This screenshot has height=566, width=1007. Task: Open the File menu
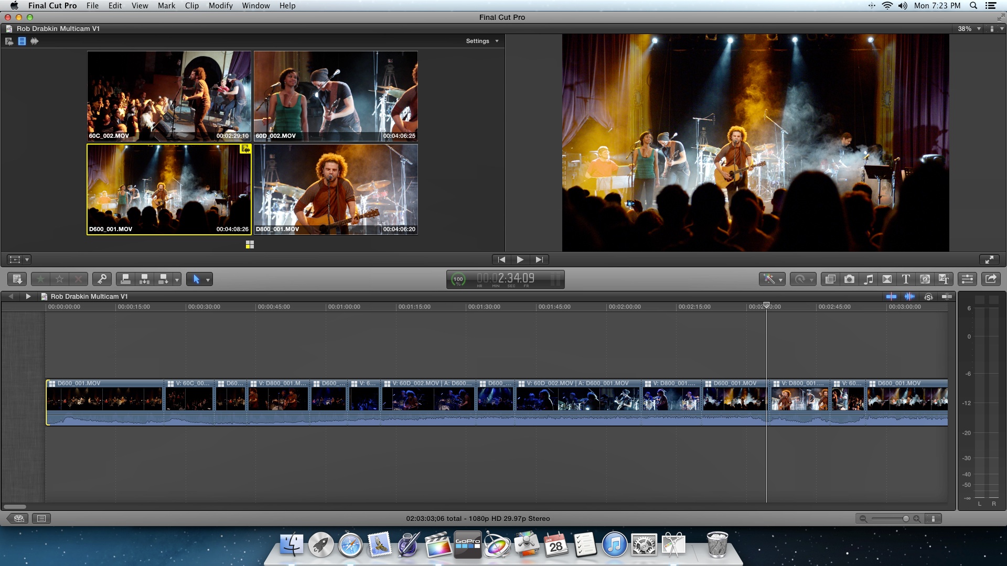click(92, 5)
